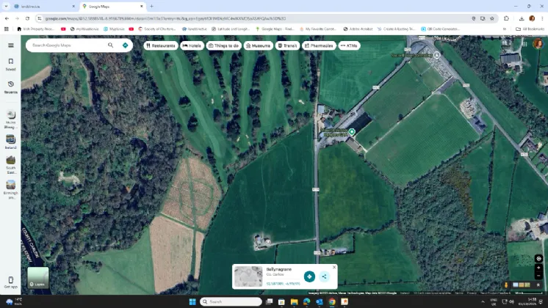Click the magnifier search icon
The height and width of the screenshot is (308, 548).
[x=110, y=45]
